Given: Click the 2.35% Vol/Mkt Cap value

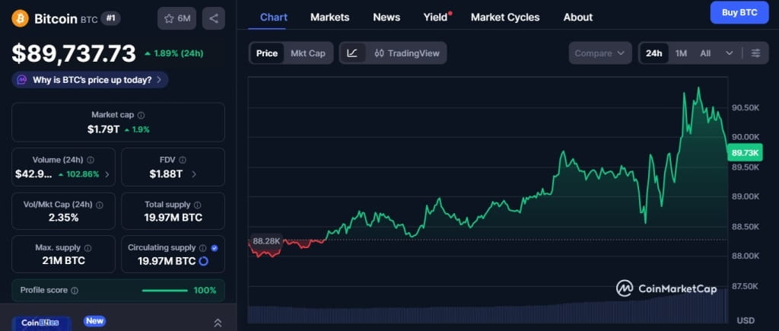Looking at the screenshot, I should pyautogui.click(x=64, y=217).
